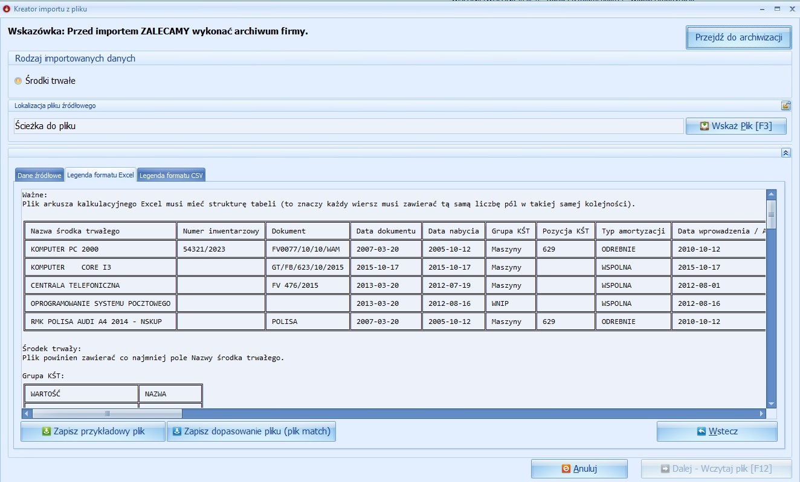
Task: Click the KOMPUTER PC 2000 cell
Action: pyautogui.click(x=100, y=249)
